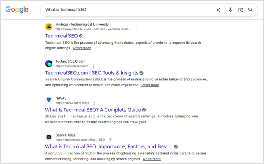
Task: Open Google Lens image search
Action: (x=240, y=10)
